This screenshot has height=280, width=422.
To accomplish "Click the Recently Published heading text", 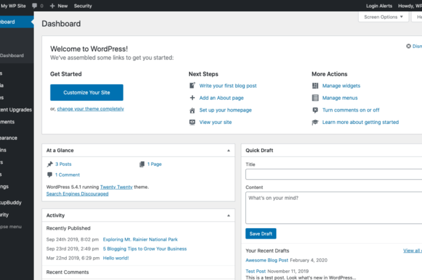I will [x=68, y=228].
